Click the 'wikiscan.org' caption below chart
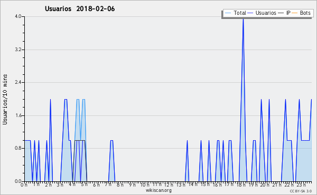The height and width of the screenshot is (195, 317). 158,190
